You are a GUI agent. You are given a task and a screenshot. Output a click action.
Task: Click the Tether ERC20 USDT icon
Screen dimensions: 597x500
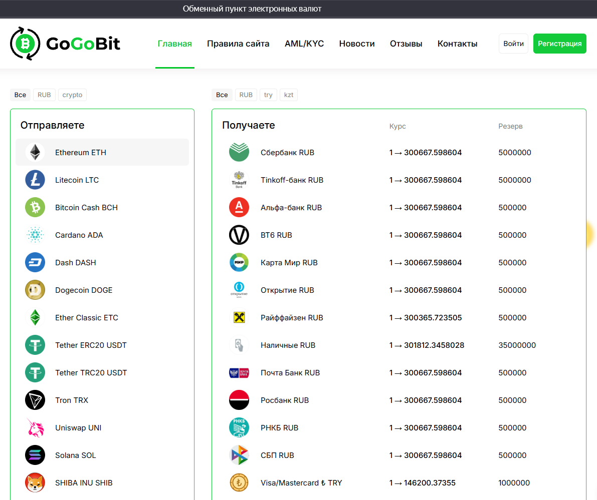(x=35, y=345)
